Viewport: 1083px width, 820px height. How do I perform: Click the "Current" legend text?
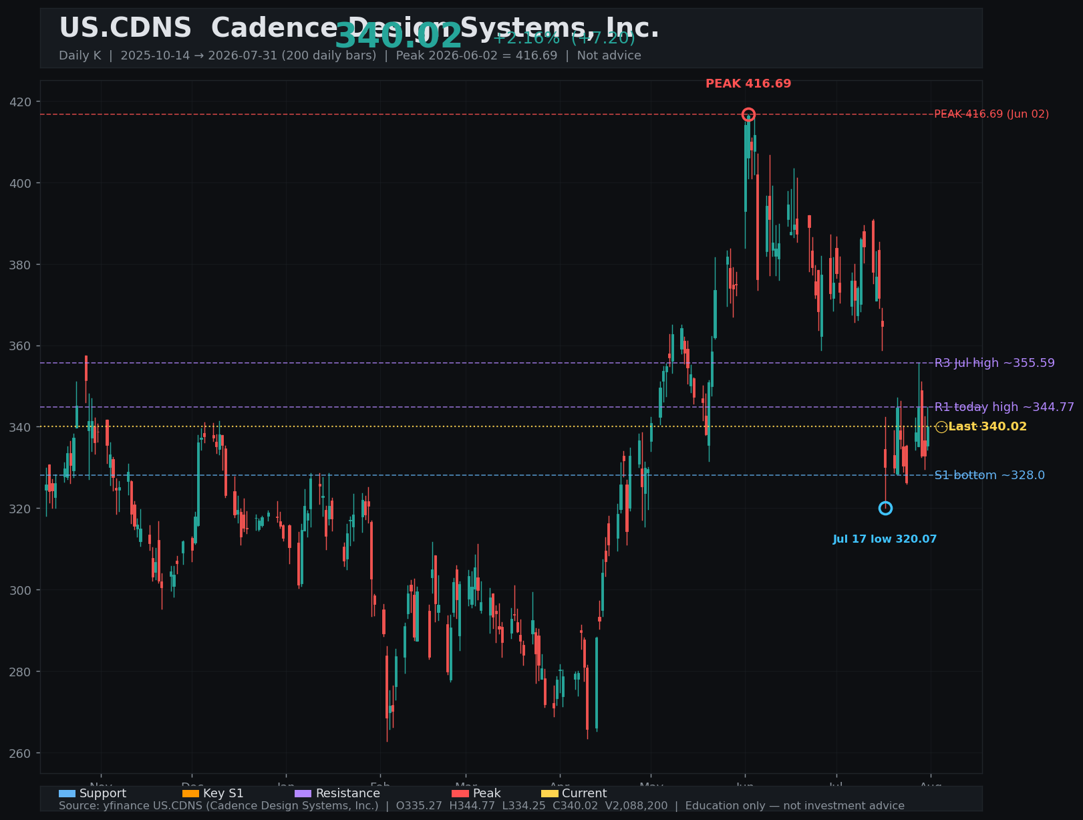click(x=585, y=793)
